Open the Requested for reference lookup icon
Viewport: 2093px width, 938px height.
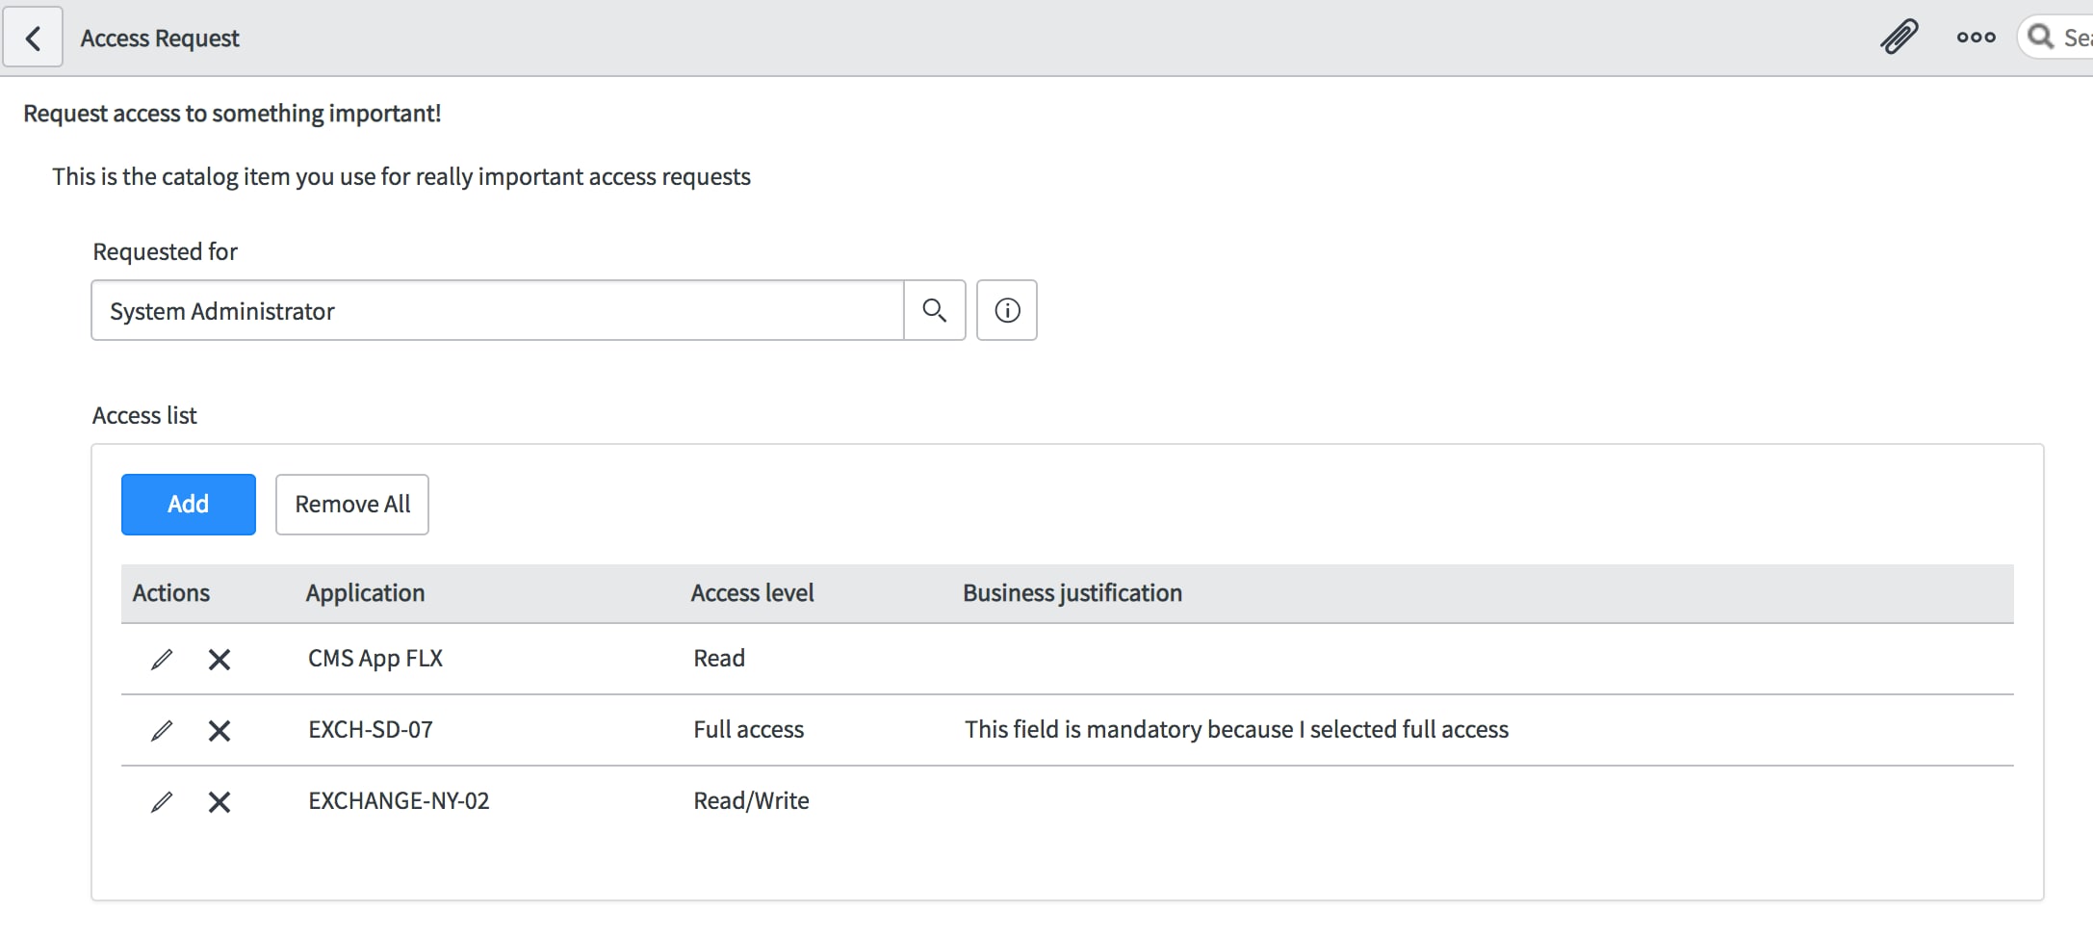point(934,310)
